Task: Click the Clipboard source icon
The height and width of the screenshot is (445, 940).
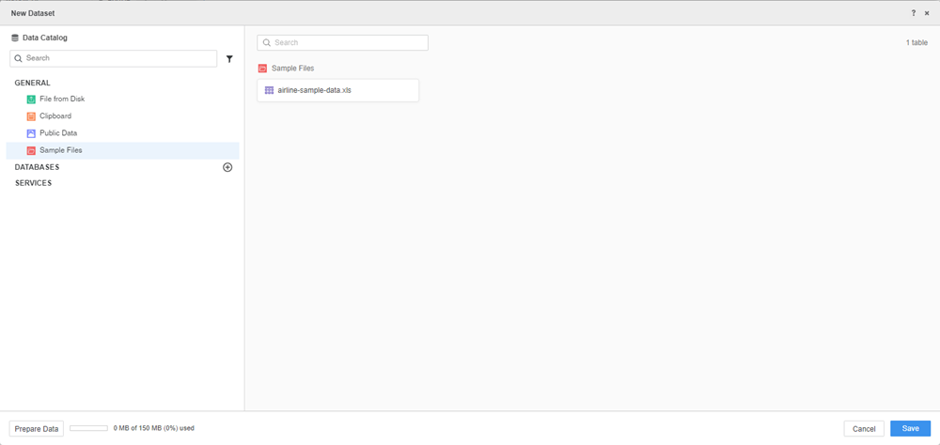Action: coord(31,116)
